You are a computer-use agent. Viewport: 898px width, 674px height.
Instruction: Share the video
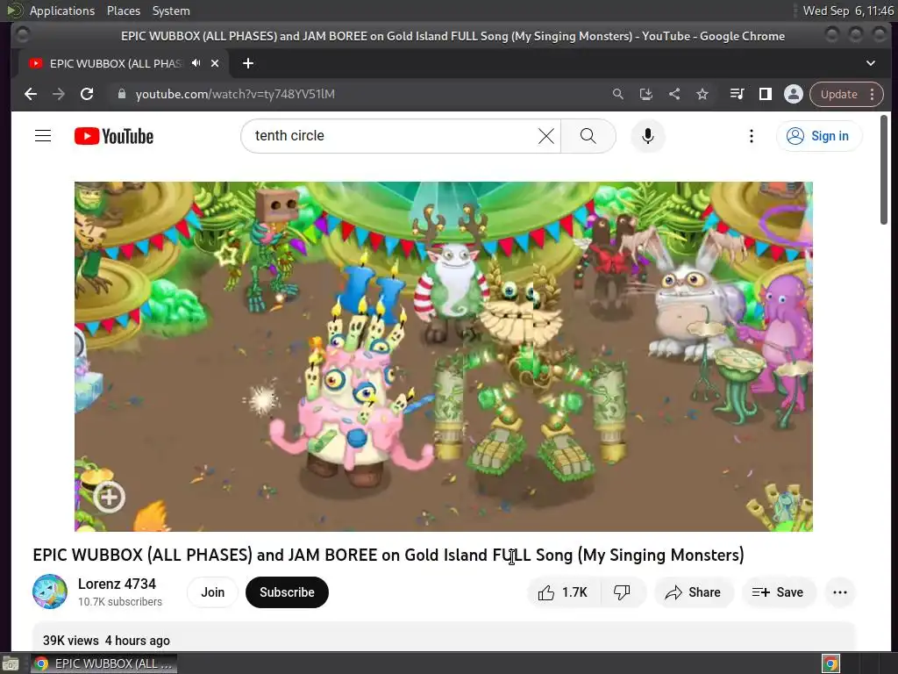coord(694,592)
